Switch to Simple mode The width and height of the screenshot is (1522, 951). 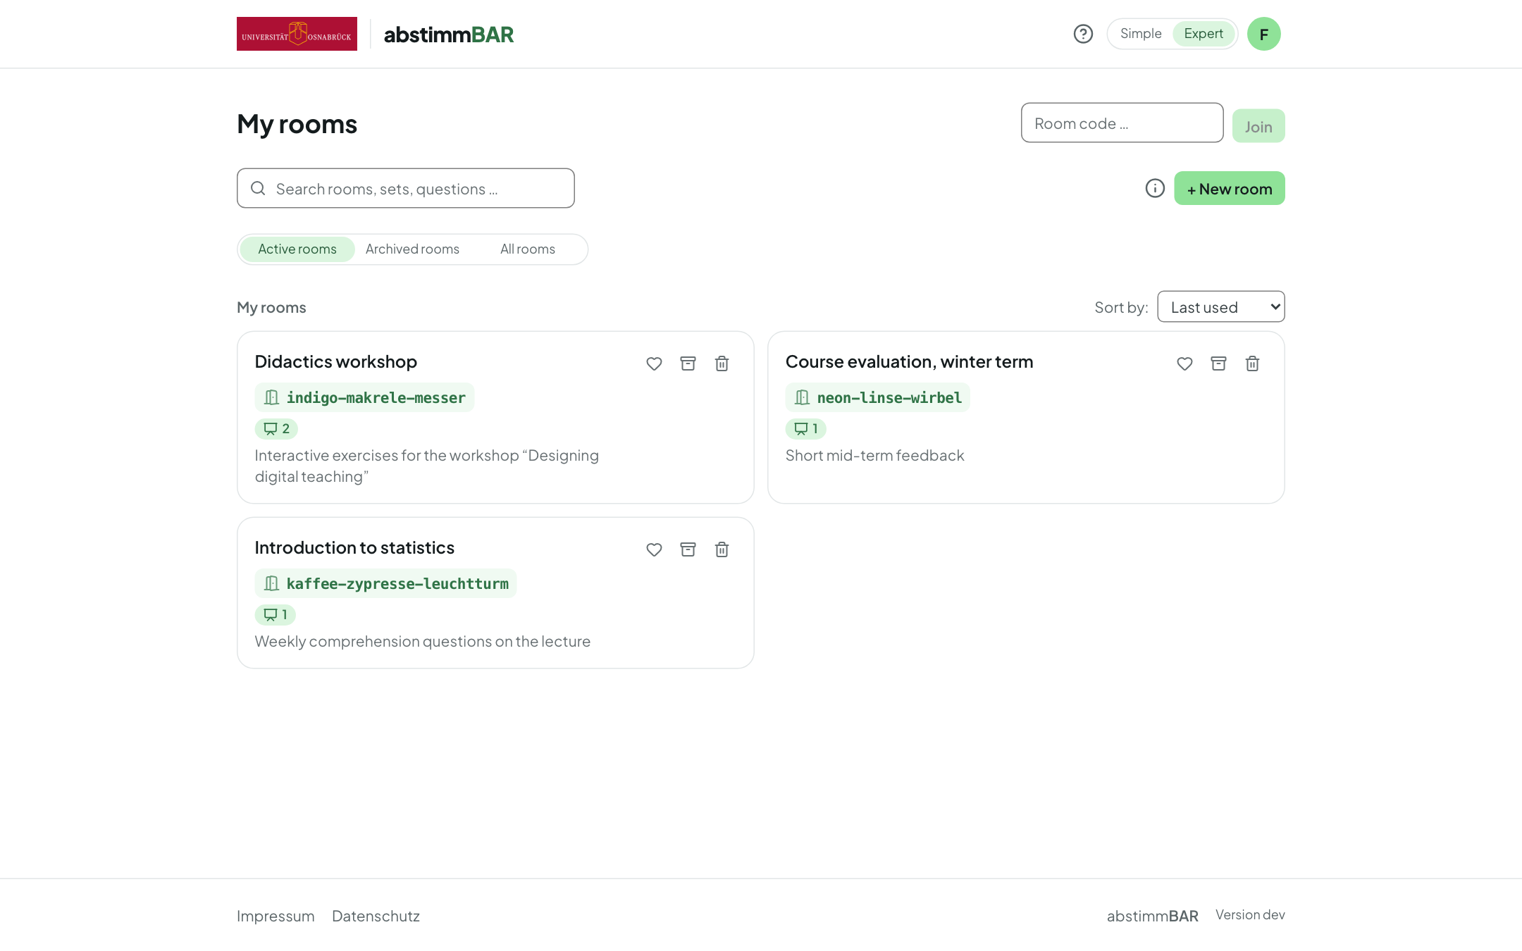coord(1141,34)
